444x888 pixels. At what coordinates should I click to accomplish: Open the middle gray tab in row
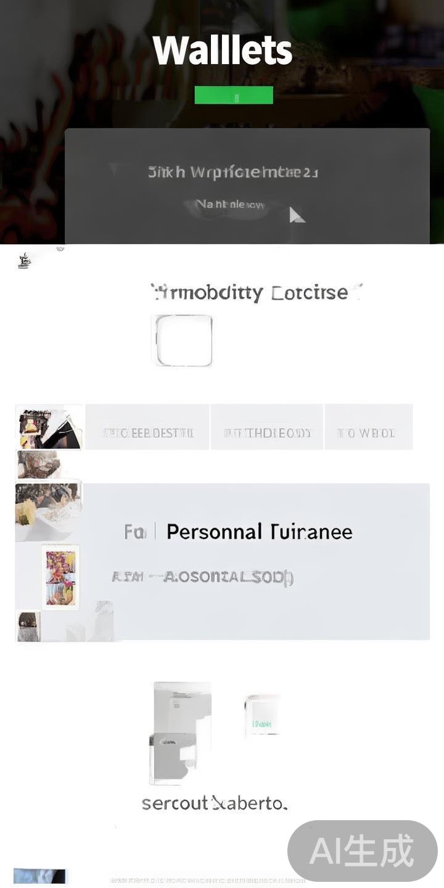(267, 427)
